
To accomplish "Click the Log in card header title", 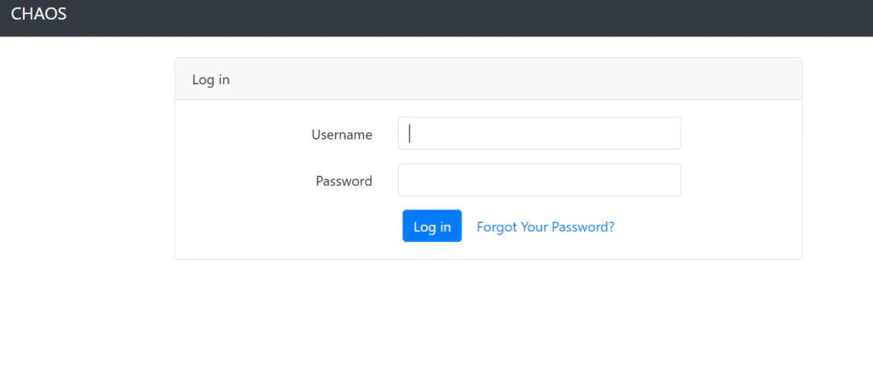I will [211, 79].
